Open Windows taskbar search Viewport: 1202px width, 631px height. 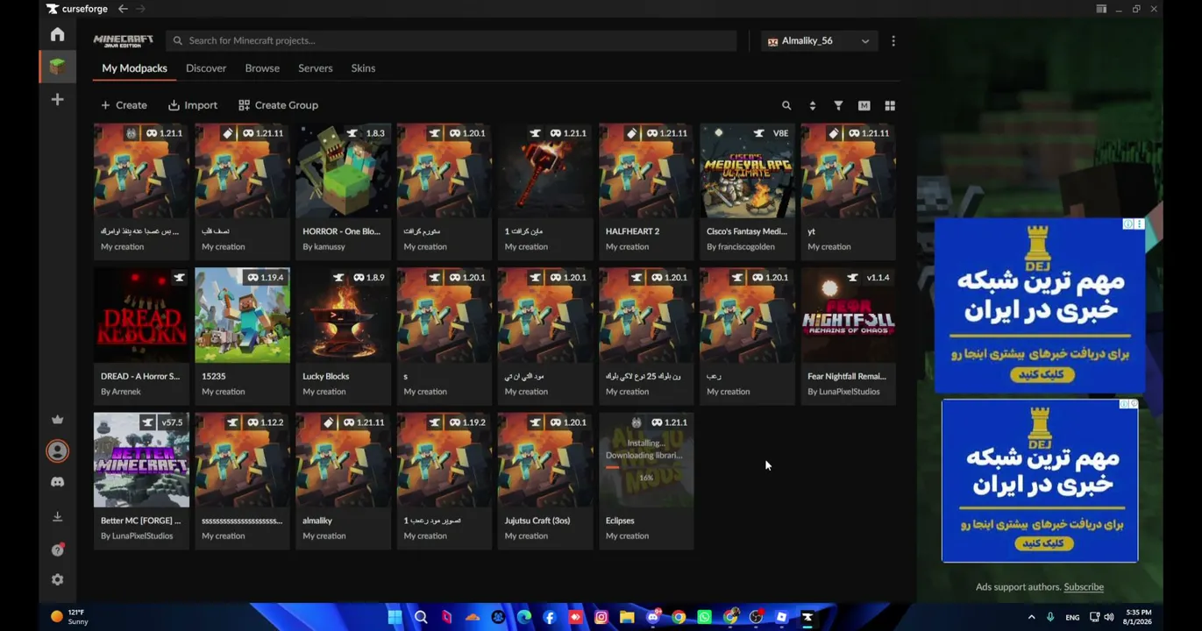point(421,617)
